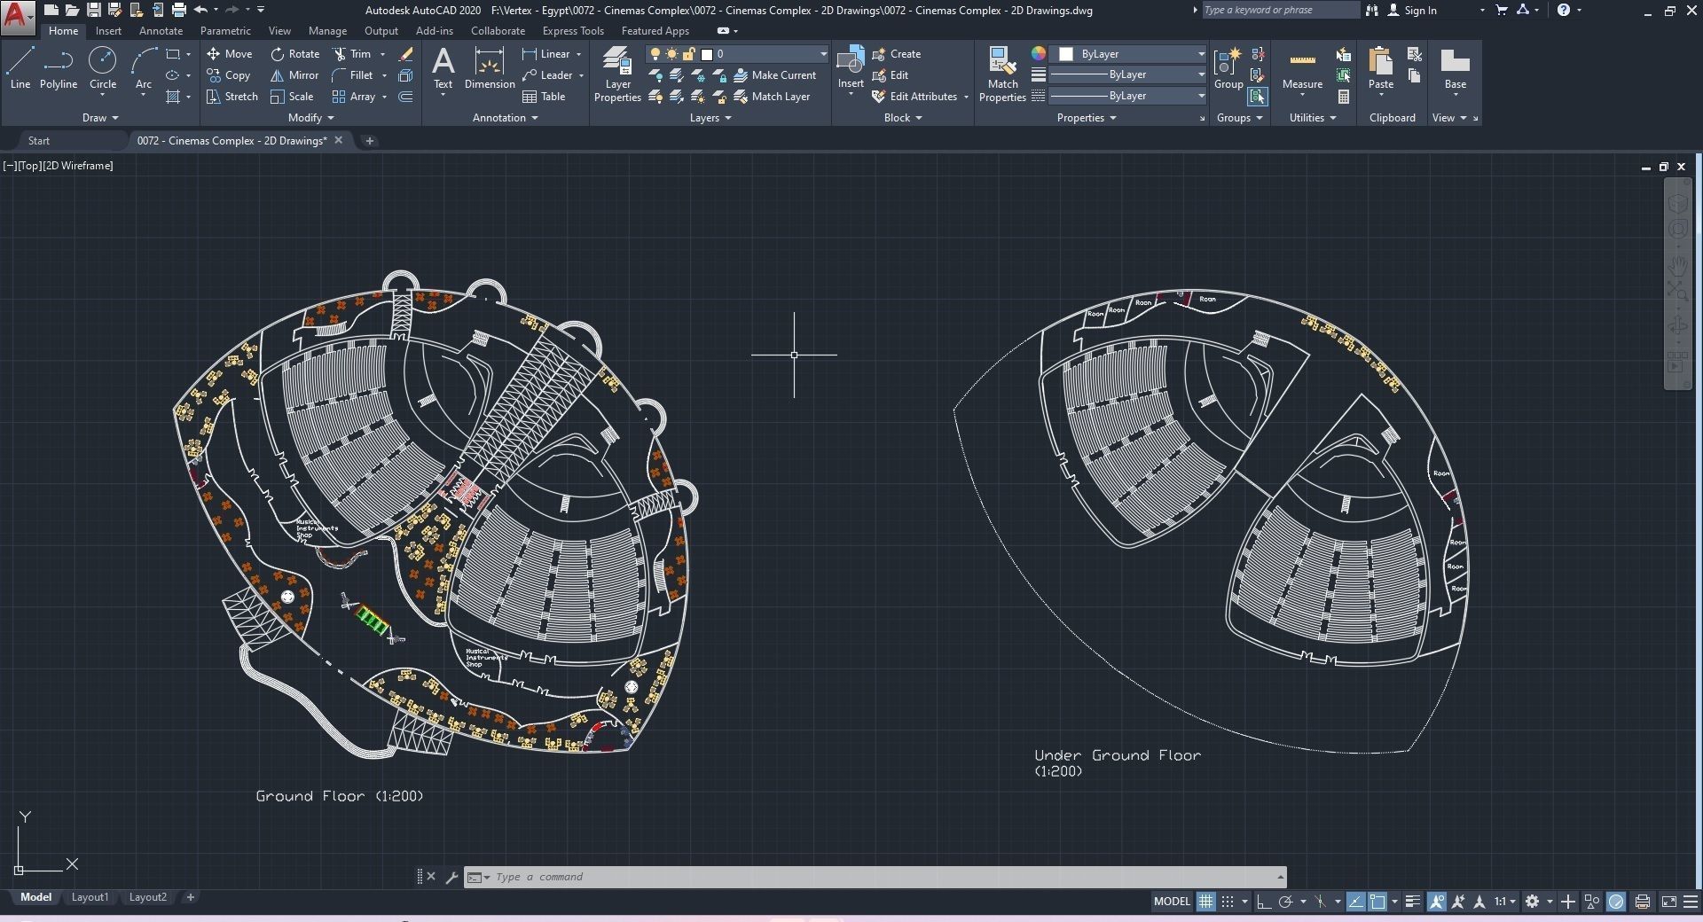This screenshot has height=922, width=1703.
Task: Expand the Layers panel
Action: (710, 118)
